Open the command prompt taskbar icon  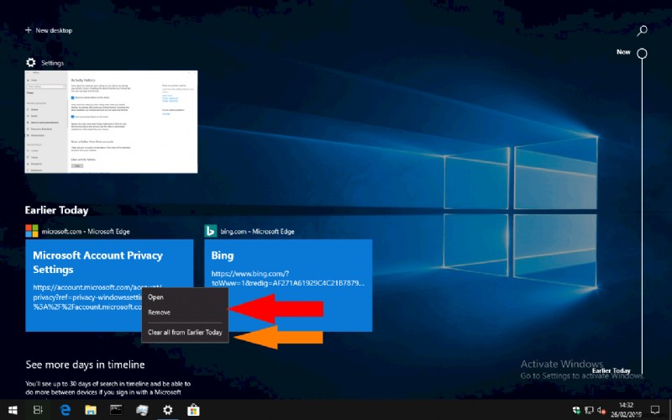tap(116, 410)
